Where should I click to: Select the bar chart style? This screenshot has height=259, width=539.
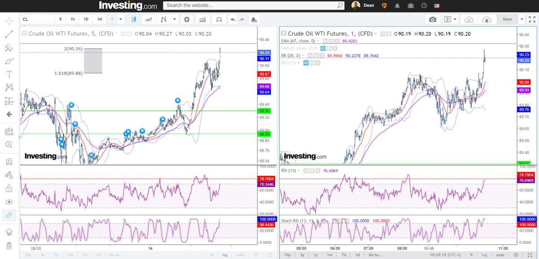tap(164, 20)
